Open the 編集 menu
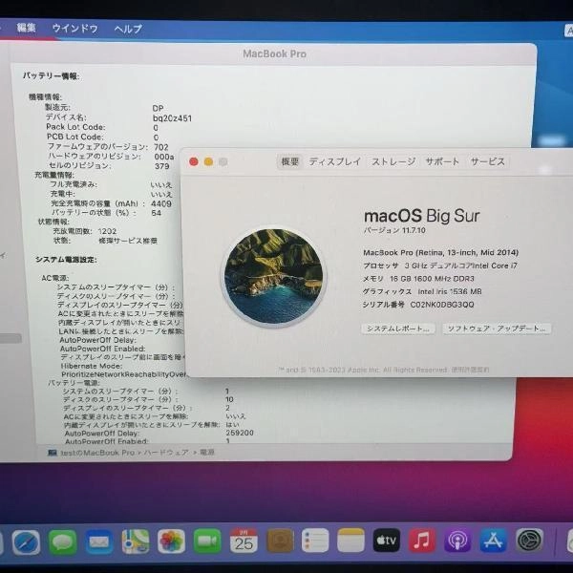This screenshot has height=573, width=573. pos(26,28)
